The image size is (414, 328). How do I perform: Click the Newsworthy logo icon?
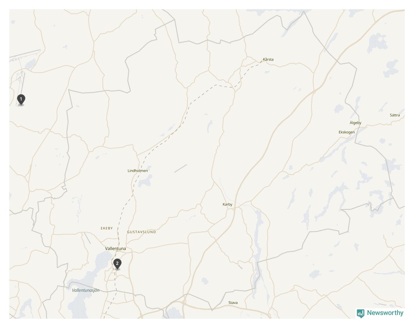[361, 313]
